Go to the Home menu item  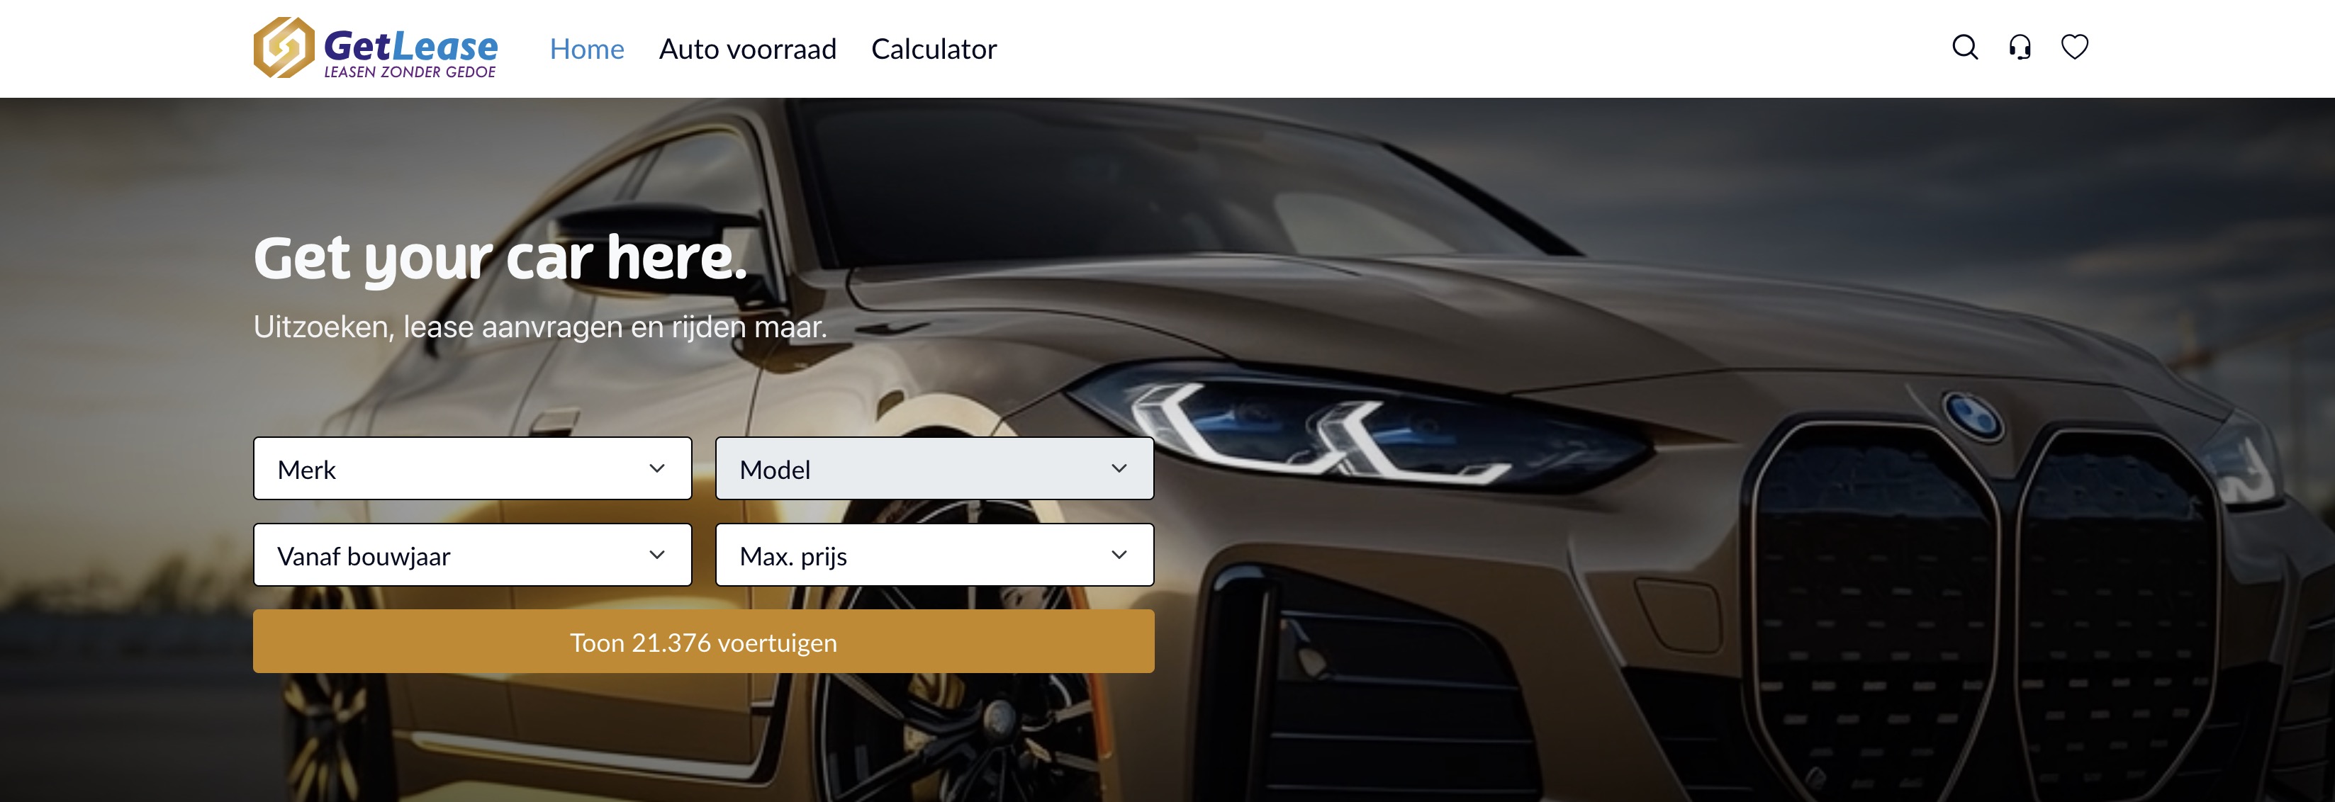click(586, 49)
